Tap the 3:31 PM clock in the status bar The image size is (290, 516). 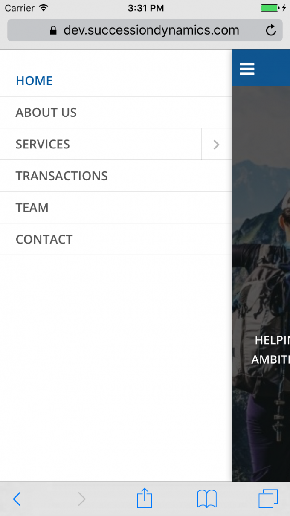[145, 8]
